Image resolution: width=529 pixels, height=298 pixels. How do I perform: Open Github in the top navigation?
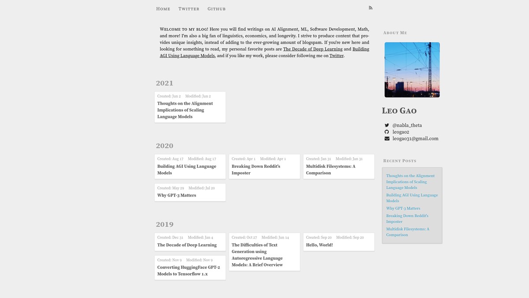point(216,9)
